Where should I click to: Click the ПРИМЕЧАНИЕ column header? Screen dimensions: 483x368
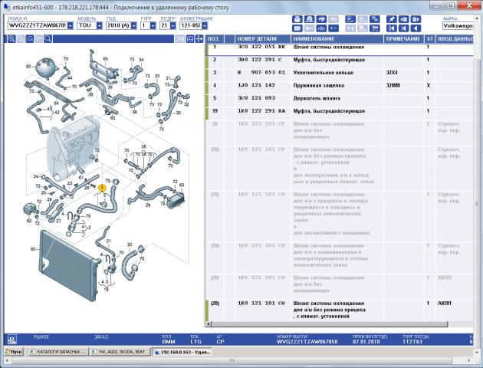coord(404,39)
